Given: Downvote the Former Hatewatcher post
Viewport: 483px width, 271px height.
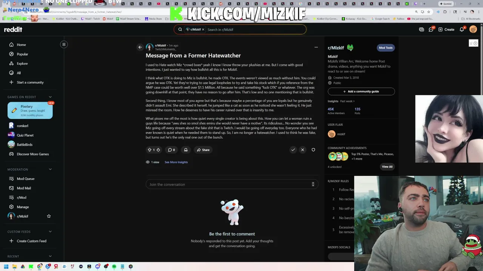Looking at the screenshot, I should point(158,150).
